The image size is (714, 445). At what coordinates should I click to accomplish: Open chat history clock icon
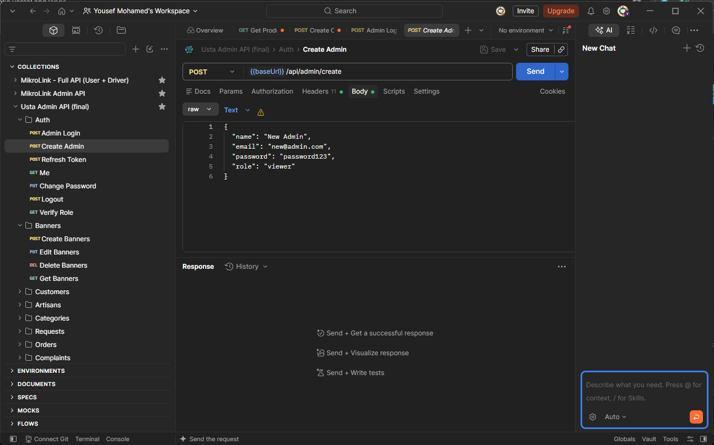[700, 48]
